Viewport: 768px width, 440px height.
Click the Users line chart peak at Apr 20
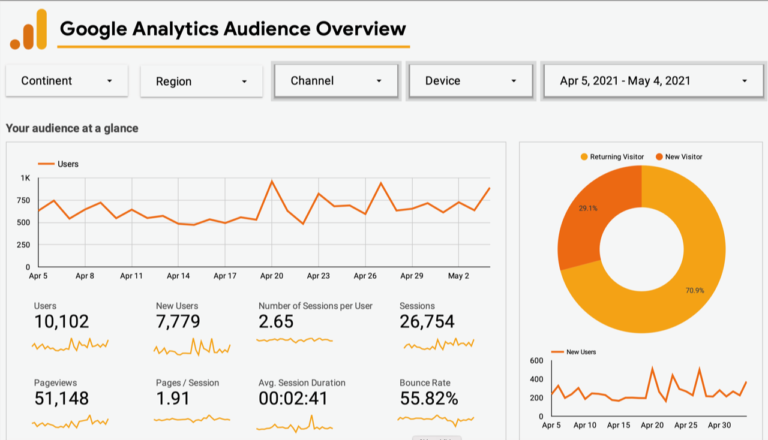(272, 180)
